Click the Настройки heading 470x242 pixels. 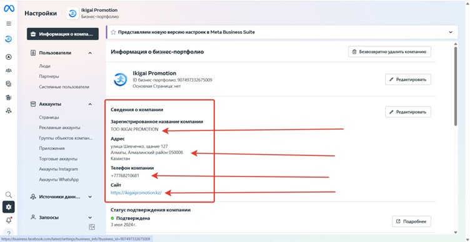point(41,14)
